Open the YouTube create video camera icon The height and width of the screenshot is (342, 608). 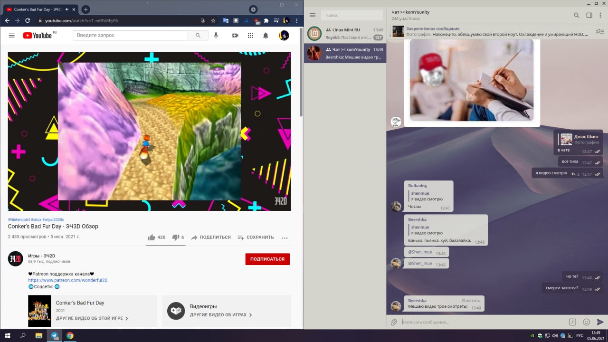pos(235,36)
